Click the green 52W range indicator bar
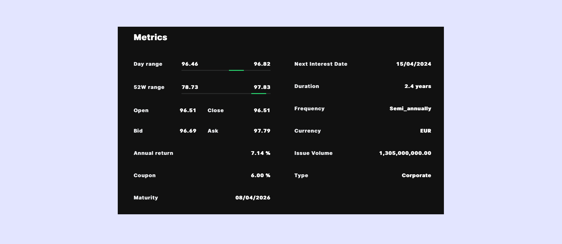The height and width of the screenshot is (244, 562). pos(259,94)
